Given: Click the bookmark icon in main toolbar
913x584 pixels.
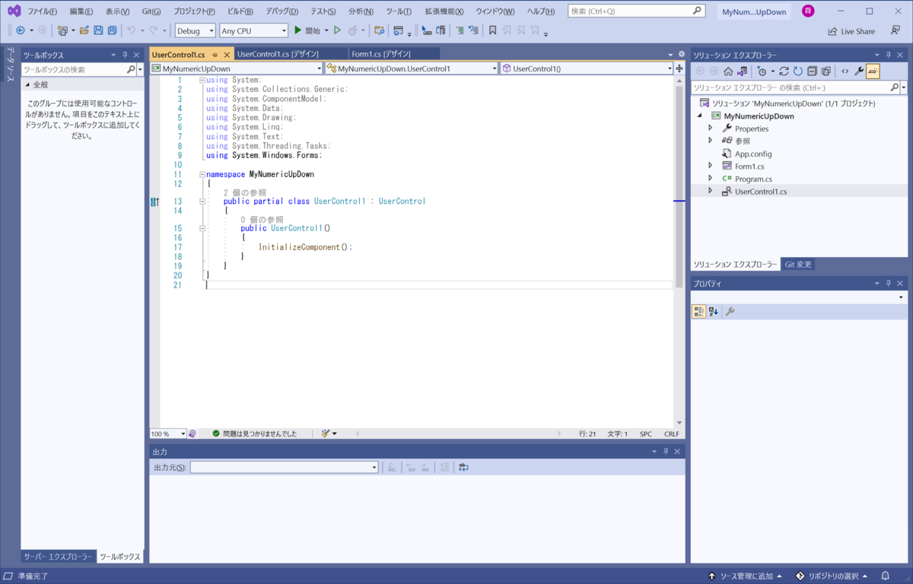Looking at the screenshot, I should coord(493,30).
